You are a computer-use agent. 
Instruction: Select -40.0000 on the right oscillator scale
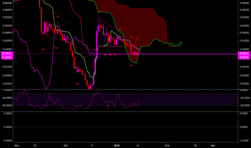tap(245, 98)
